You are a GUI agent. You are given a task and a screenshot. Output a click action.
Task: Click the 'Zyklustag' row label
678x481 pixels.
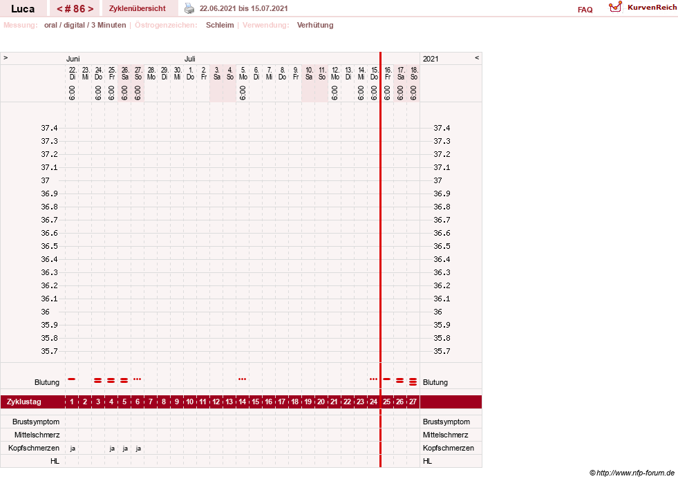[x=23, y=402]
